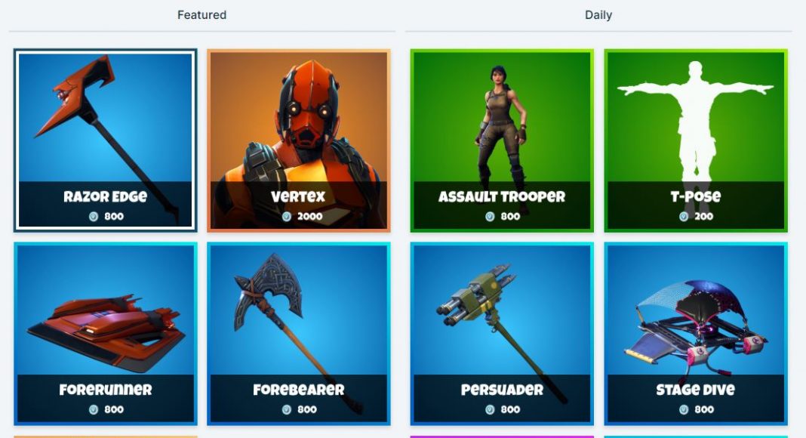Click the V-Bucks icon under Forerunner

tap(94, 410)
